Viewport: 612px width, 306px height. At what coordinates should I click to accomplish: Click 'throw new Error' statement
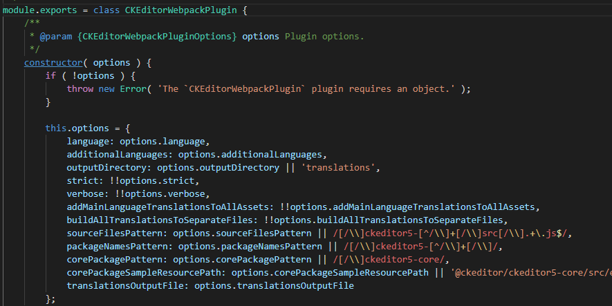click(106, 89)
